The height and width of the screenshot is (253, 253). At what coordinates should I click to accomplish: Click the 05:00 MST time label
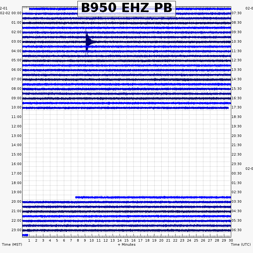click(16, 60)
